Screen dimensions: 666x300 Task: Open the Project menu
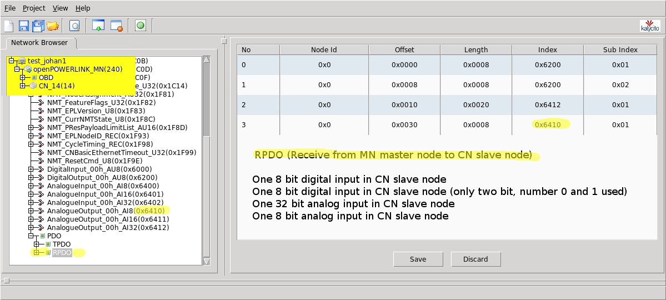pyautogui.click(x=34, y=8)
